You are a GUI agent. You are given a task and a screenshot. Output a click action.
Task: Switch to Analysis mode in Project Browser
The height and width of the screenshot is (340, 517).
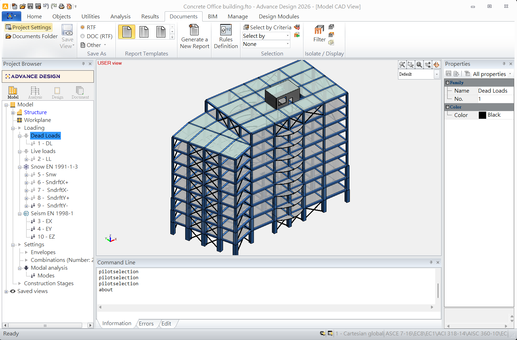tap(35, 92)
